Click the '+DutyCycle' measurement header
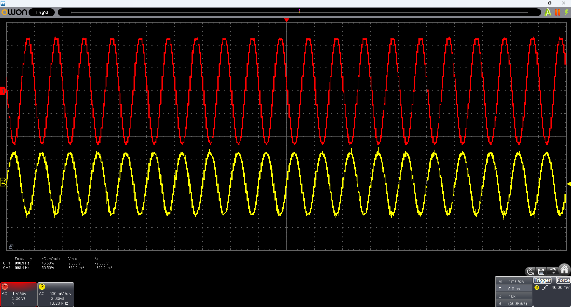The width and height of the screenshot is (571, 307). (x=51, y=259)
